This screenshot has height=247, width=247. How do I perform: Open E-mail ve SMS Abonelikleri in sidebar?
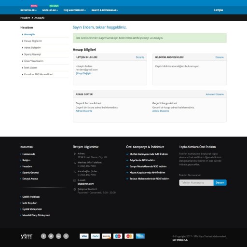click(x=39, y=74)
